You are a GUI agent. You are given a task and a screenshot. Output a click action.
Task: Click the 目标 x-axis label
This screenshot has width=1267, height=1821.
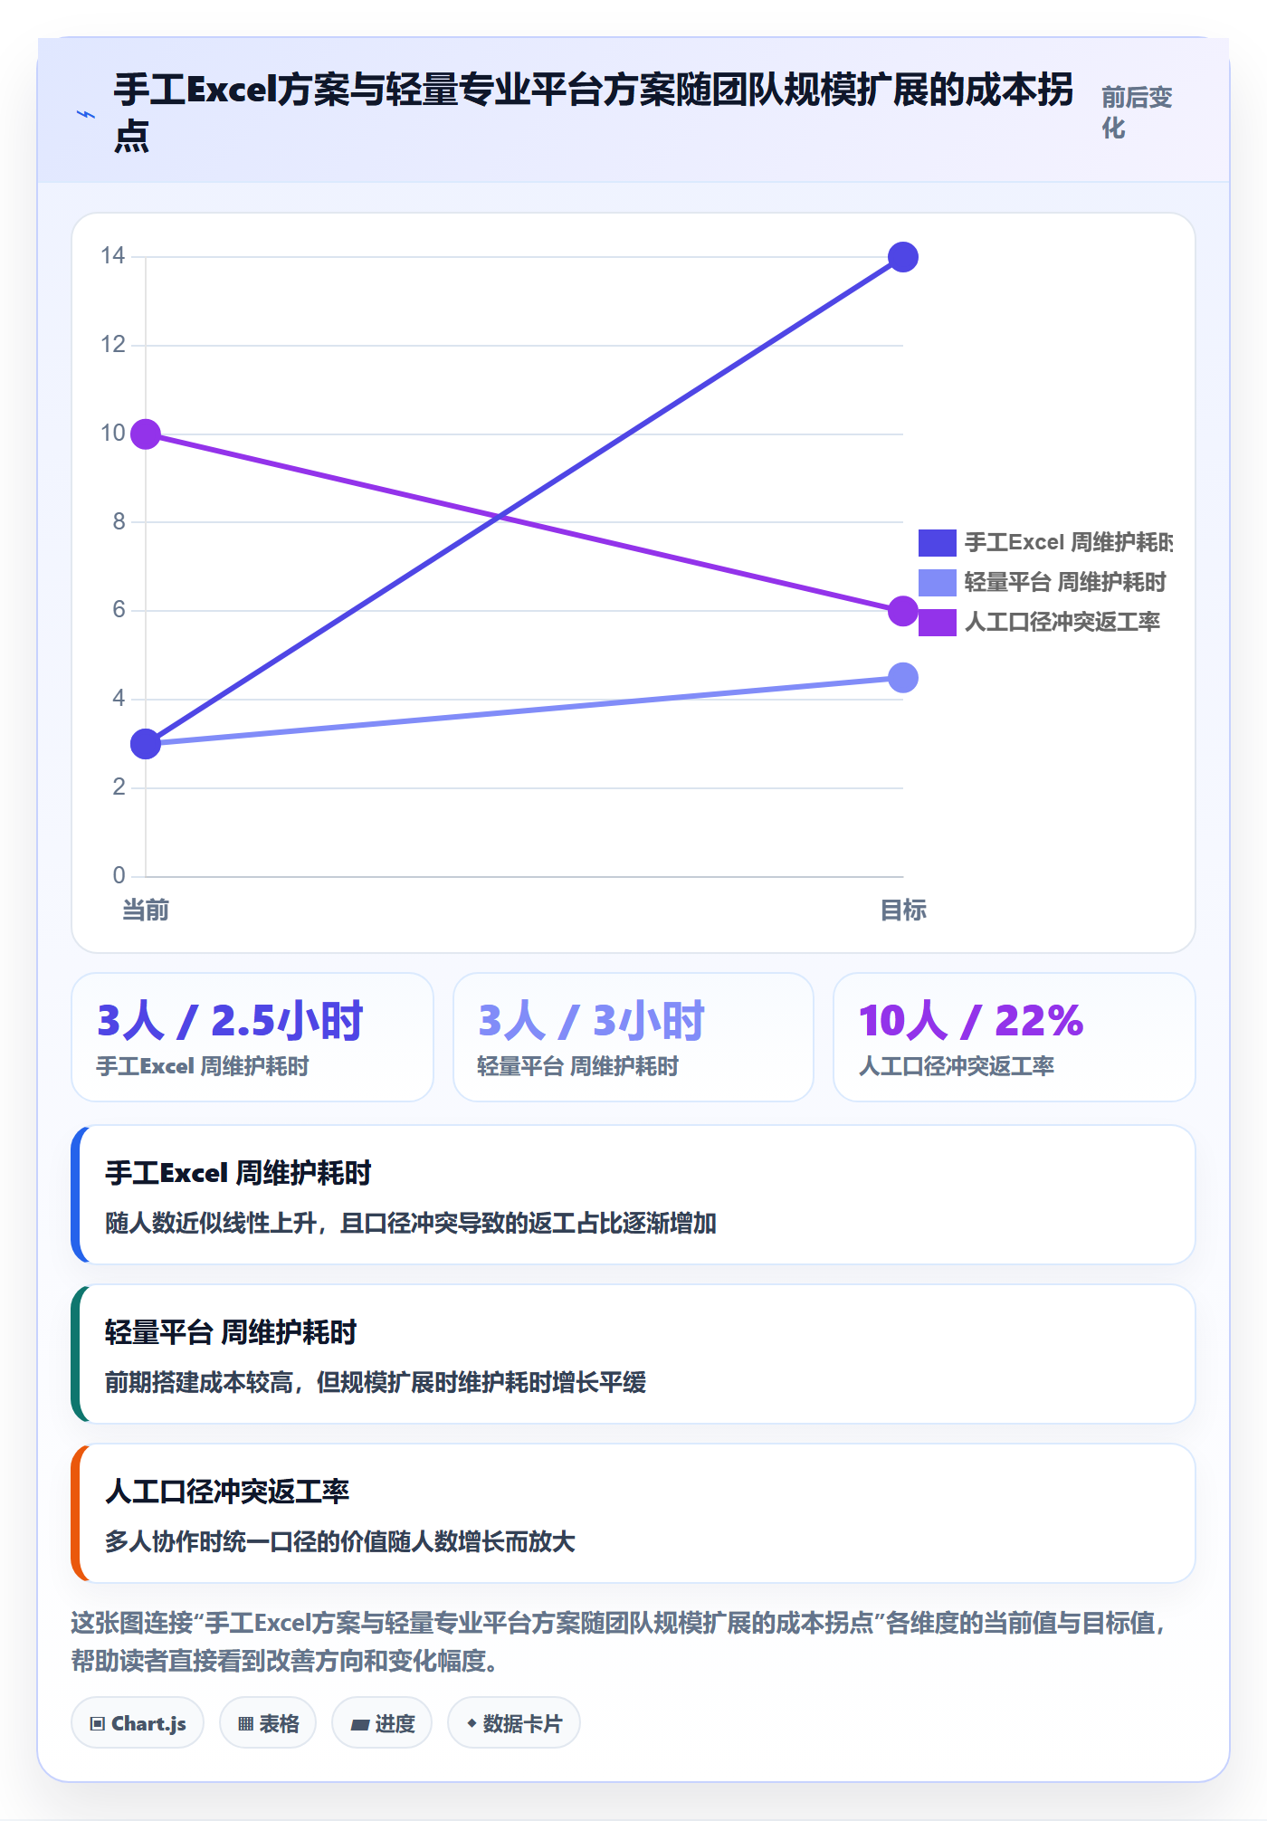tap(903, 910)
